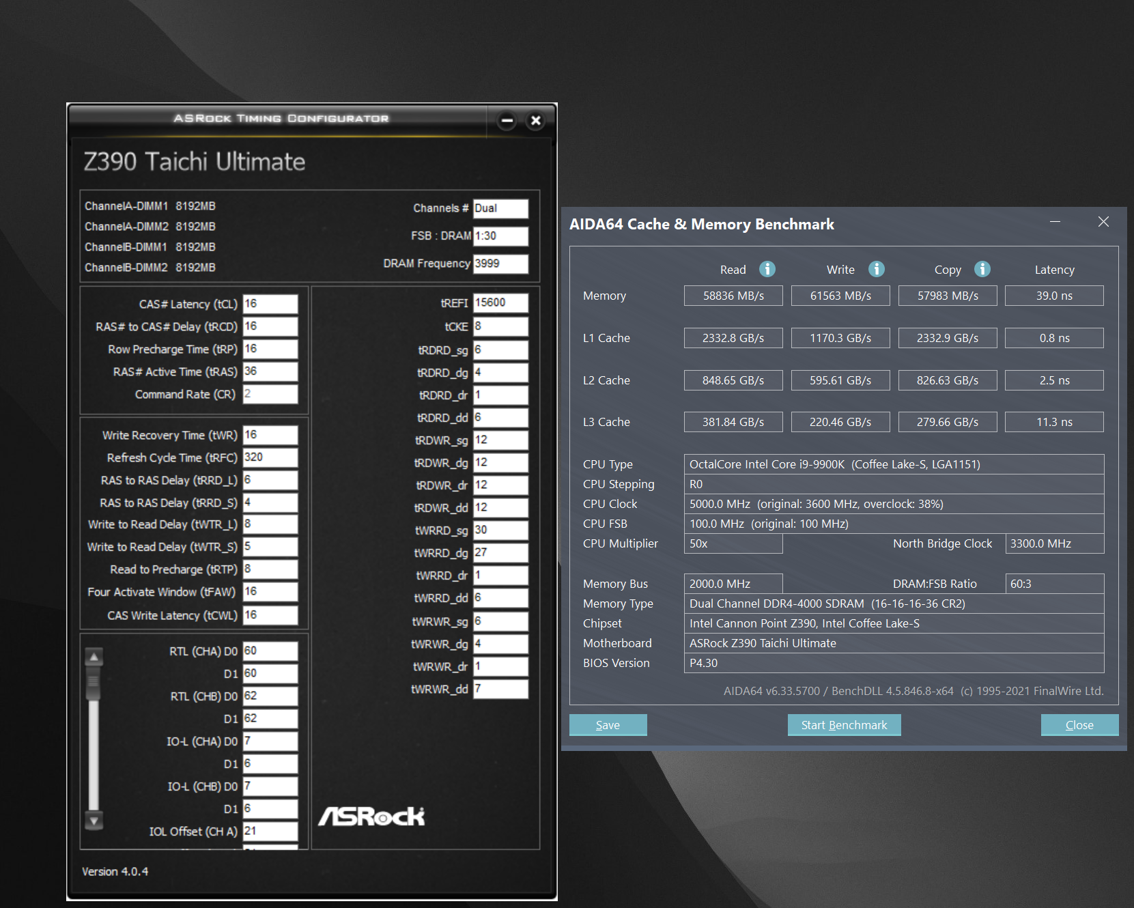
Task: Click the tREFI value field
Action: pyautogui.click(x=501, y=302)
